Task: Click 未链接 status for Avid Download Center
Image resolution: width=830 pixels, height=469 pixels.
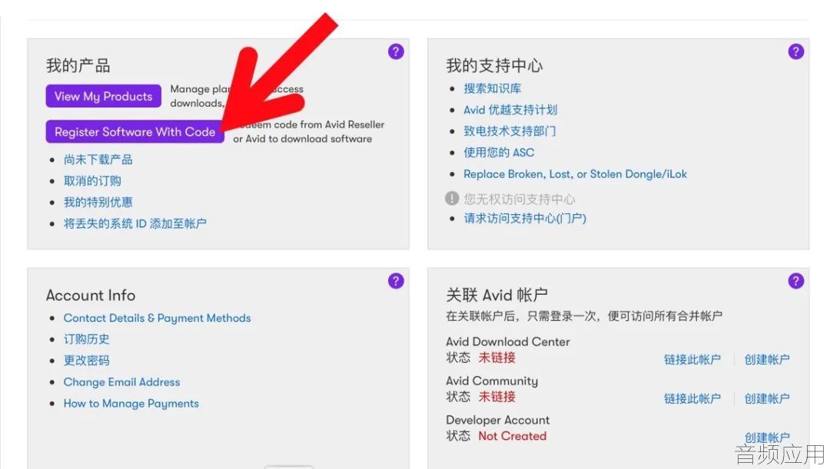Action: point(497,358)
